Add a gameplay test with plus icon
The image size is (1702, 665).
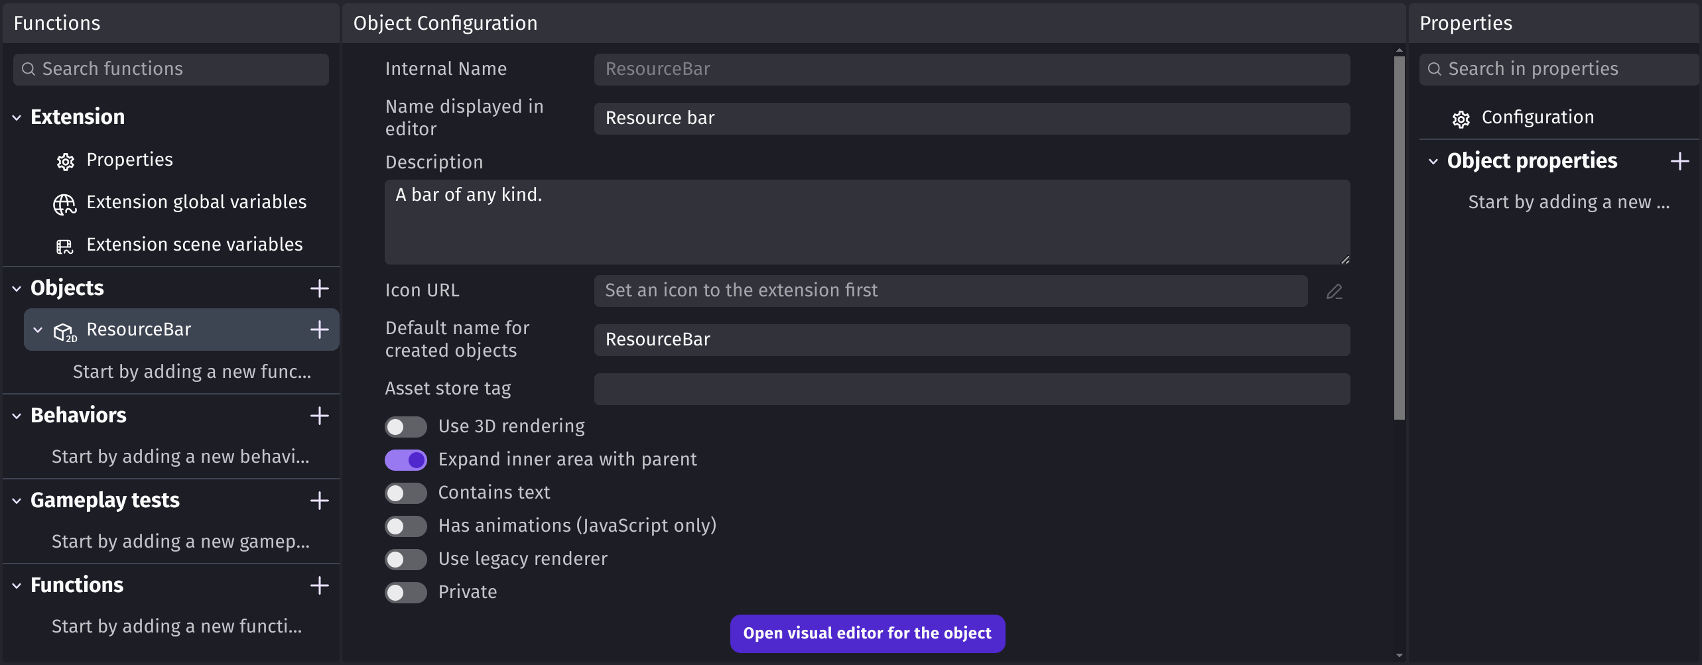click(320, 501)
